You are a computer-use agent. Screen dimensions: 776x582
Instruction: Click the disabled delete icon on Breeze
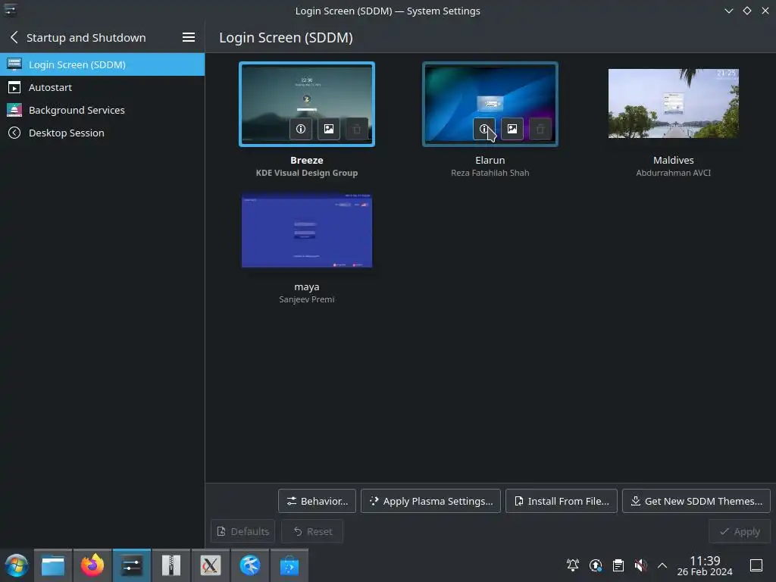tap(357, 129)
